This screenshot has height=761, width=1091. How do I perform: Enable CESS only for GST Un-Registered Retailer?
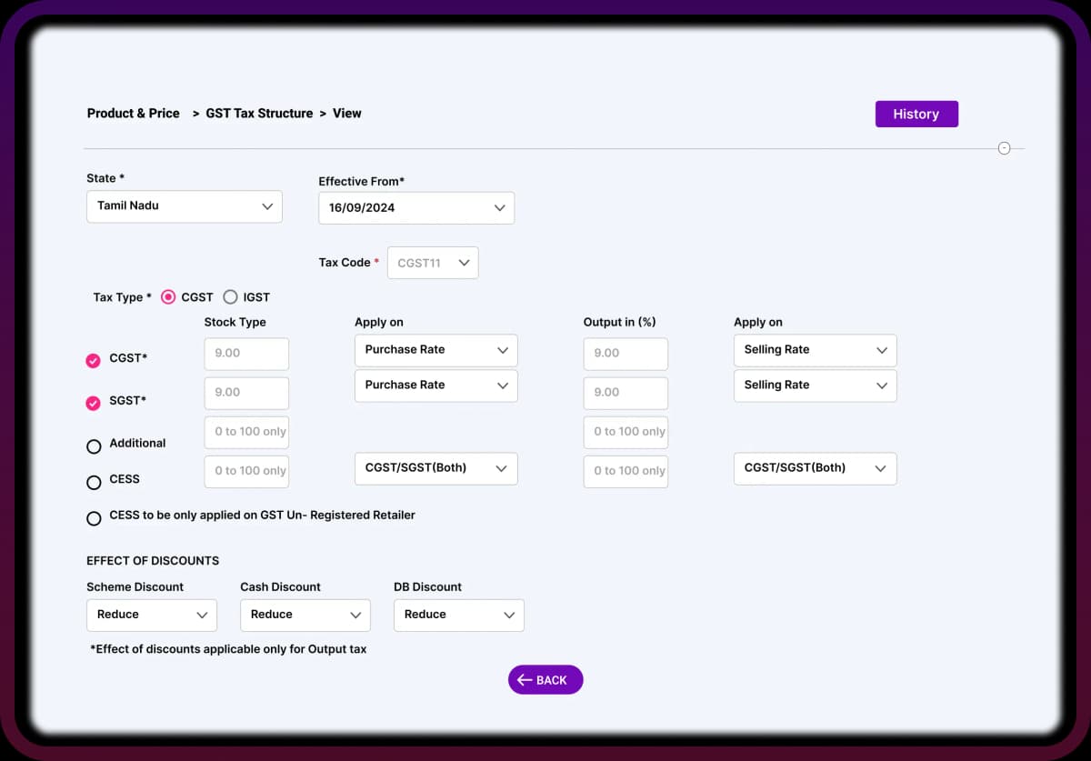[94, 518]
